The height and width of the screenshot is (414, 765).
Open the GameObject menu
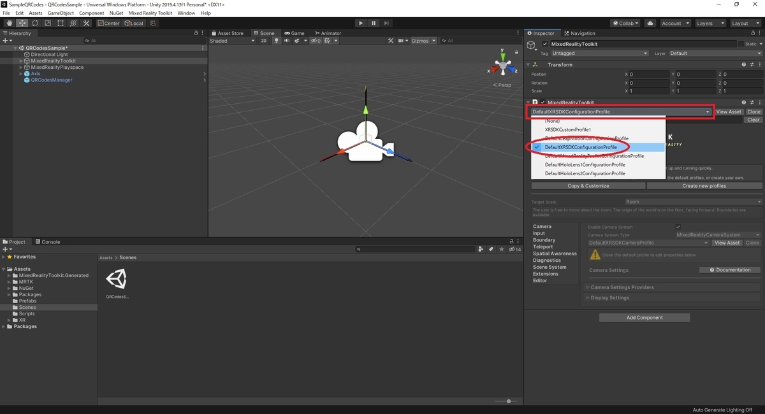click(61, 13)
